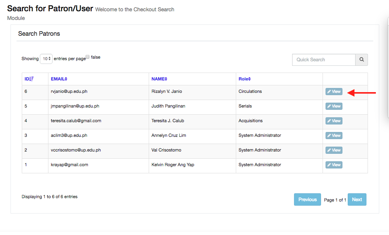Go to Previous page
Screen dimensions: 389x235
307,200
